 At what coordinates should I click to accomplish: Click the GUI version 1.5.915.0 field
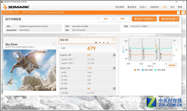(96, 30)
